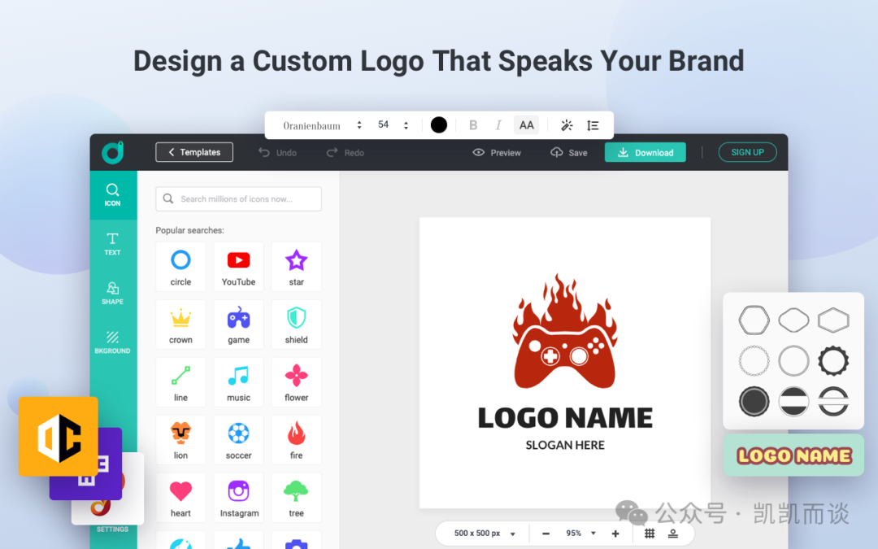Image resolution: width=878 pixels, height=549 pixels.
Task: Toggle uppercase AA text option
Action: (526, 125)
